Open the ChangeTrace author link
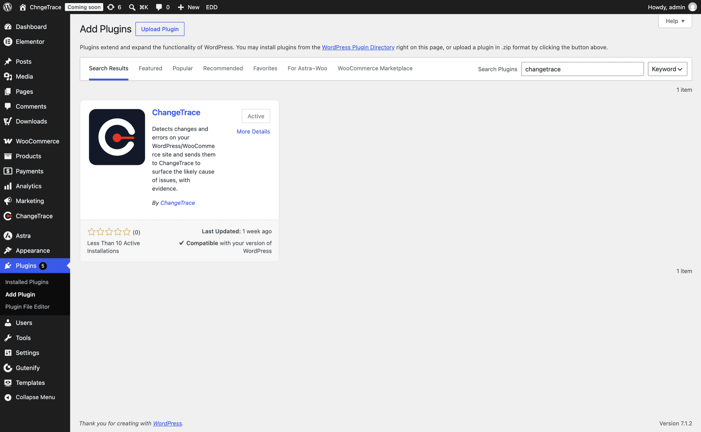701x432 pixels. click(x=177, y=203)
